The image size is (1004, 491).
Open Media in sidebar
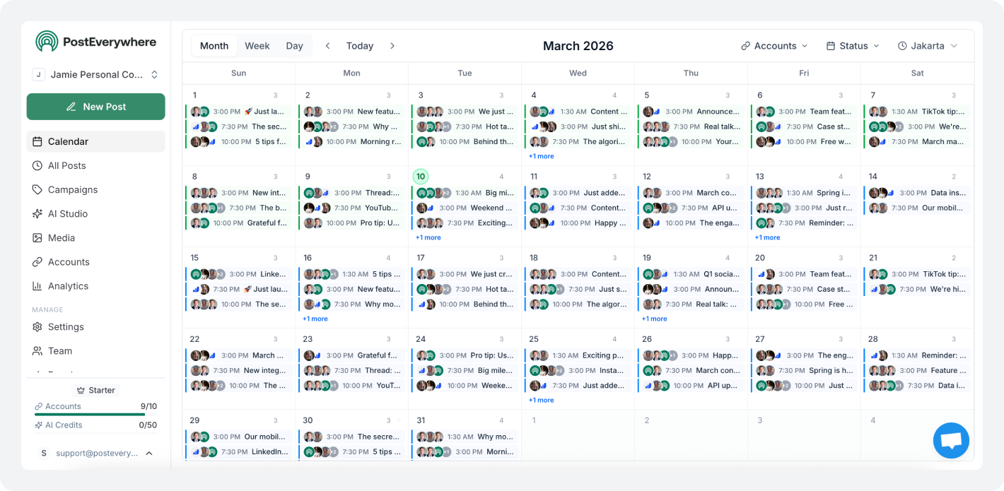[95, 238]
